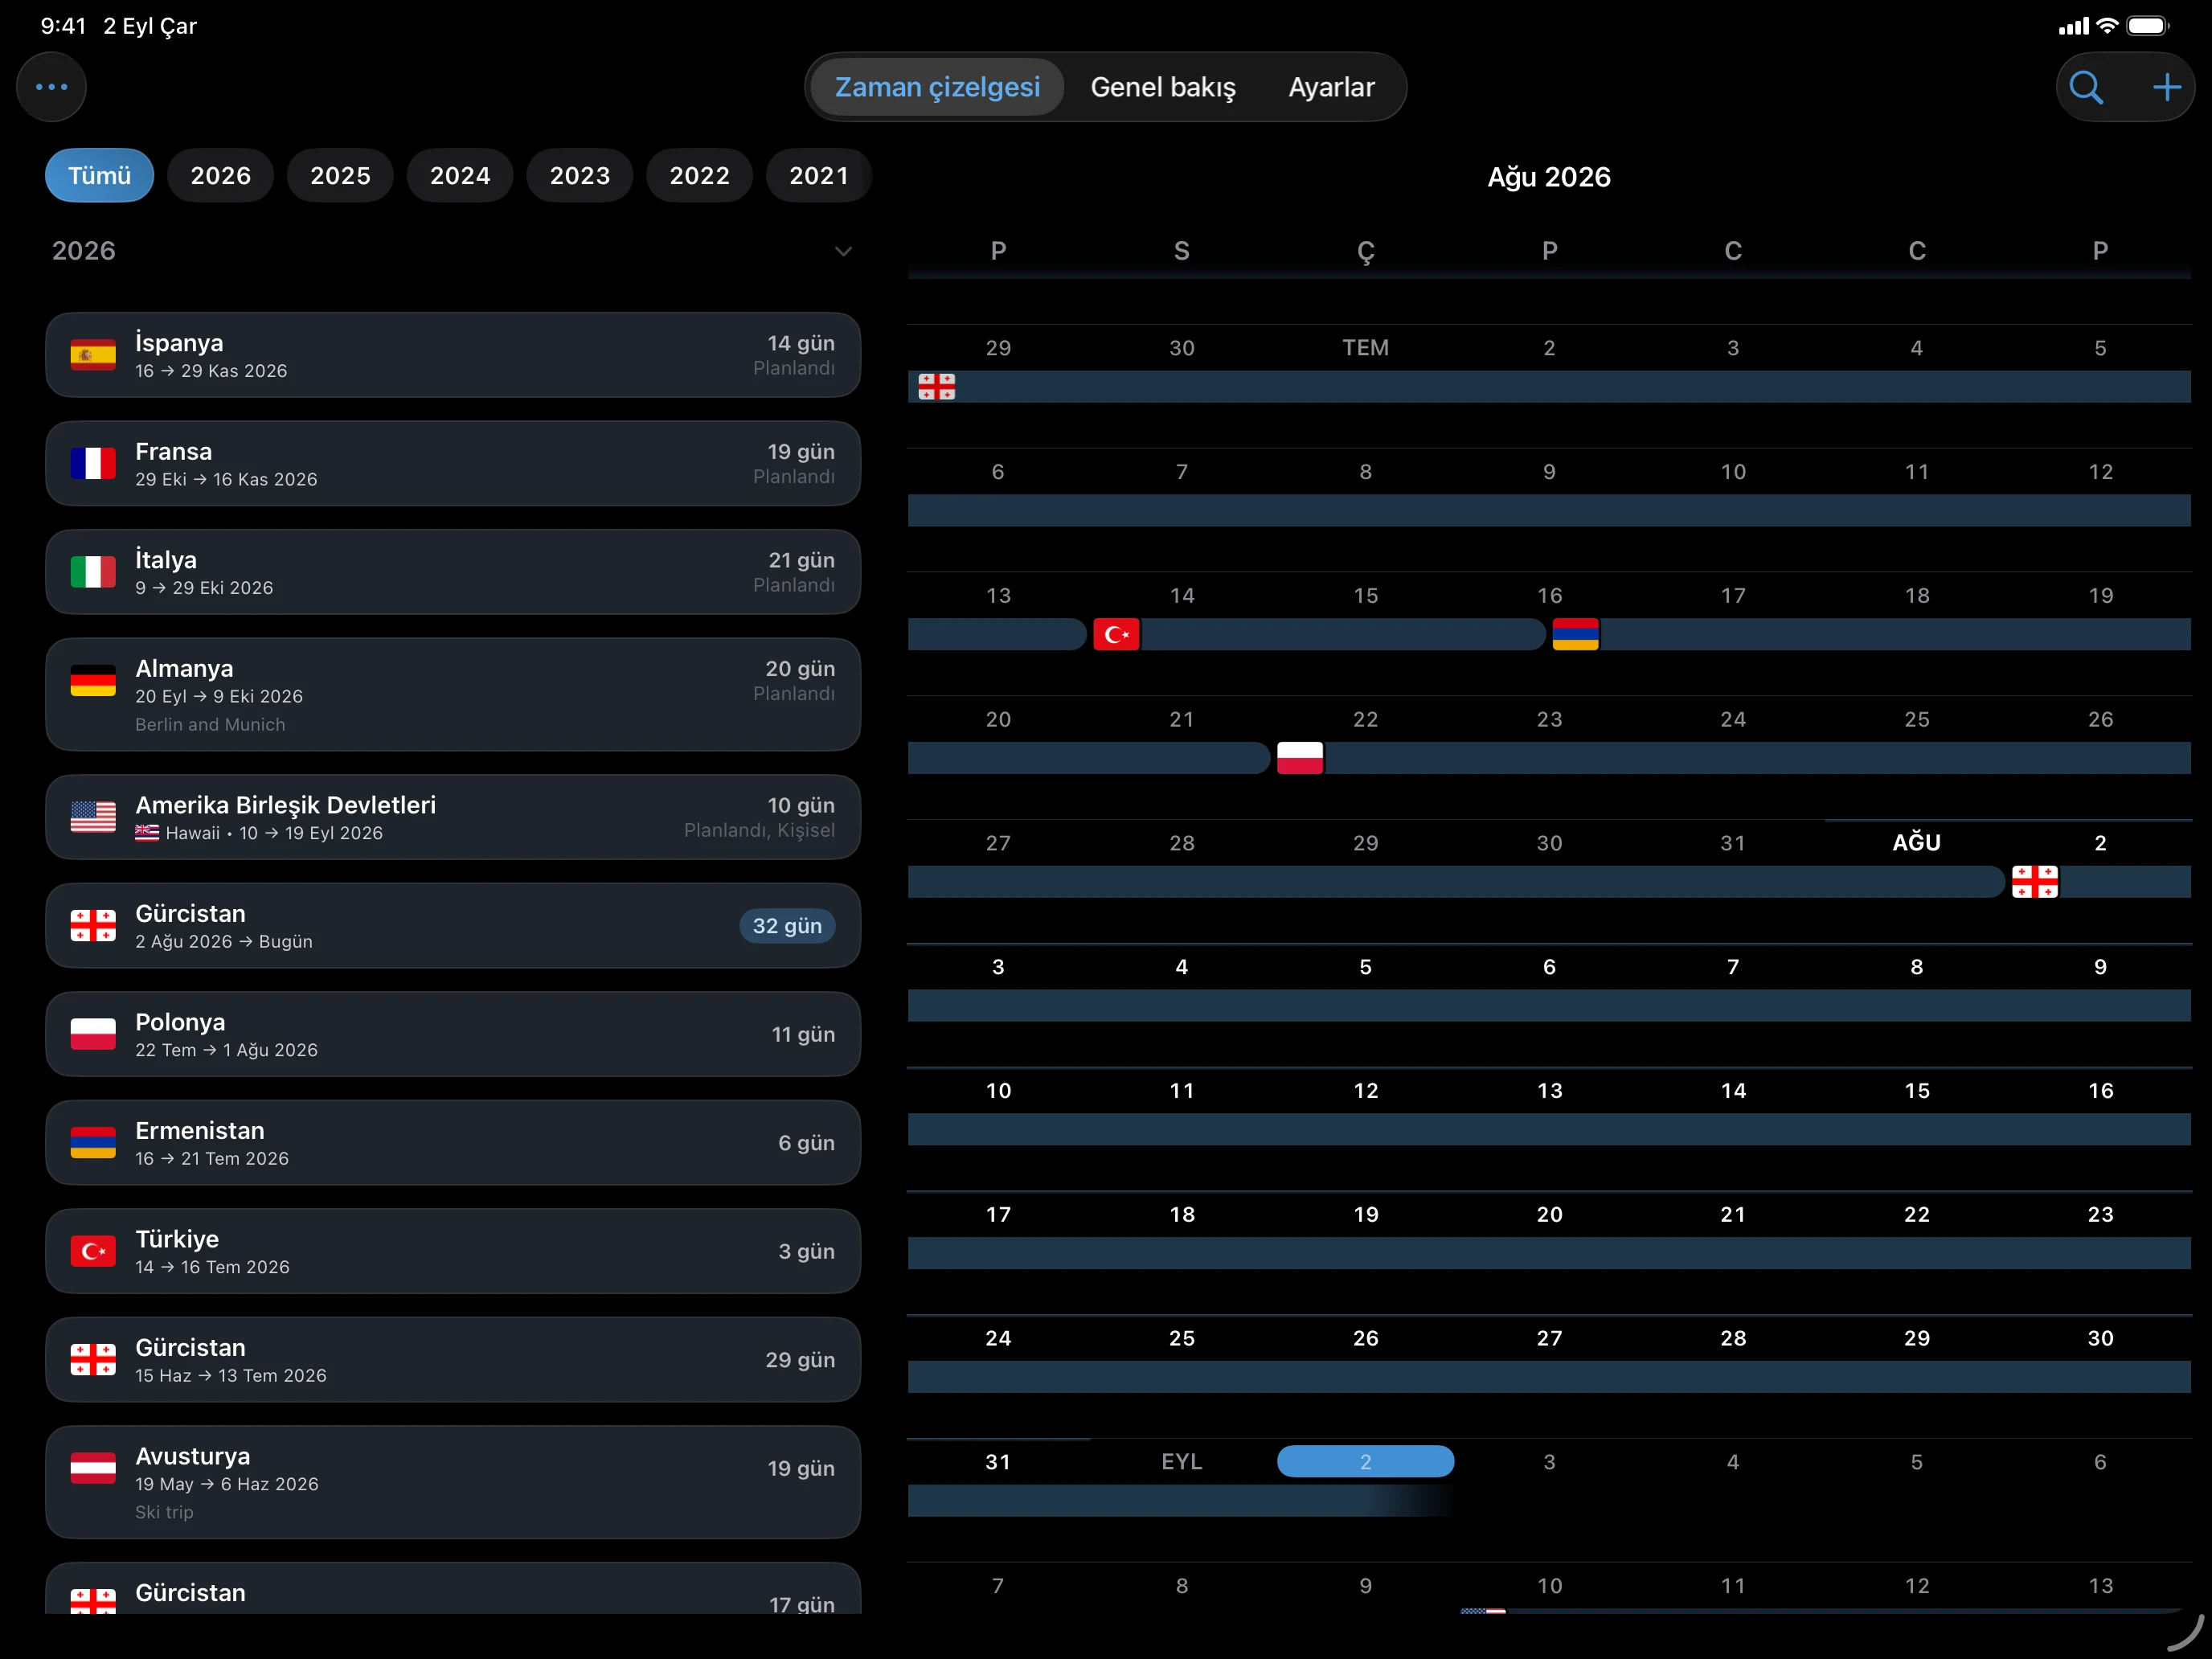Click the battery status icon

pyautogui.click(x=2147, y=26)
